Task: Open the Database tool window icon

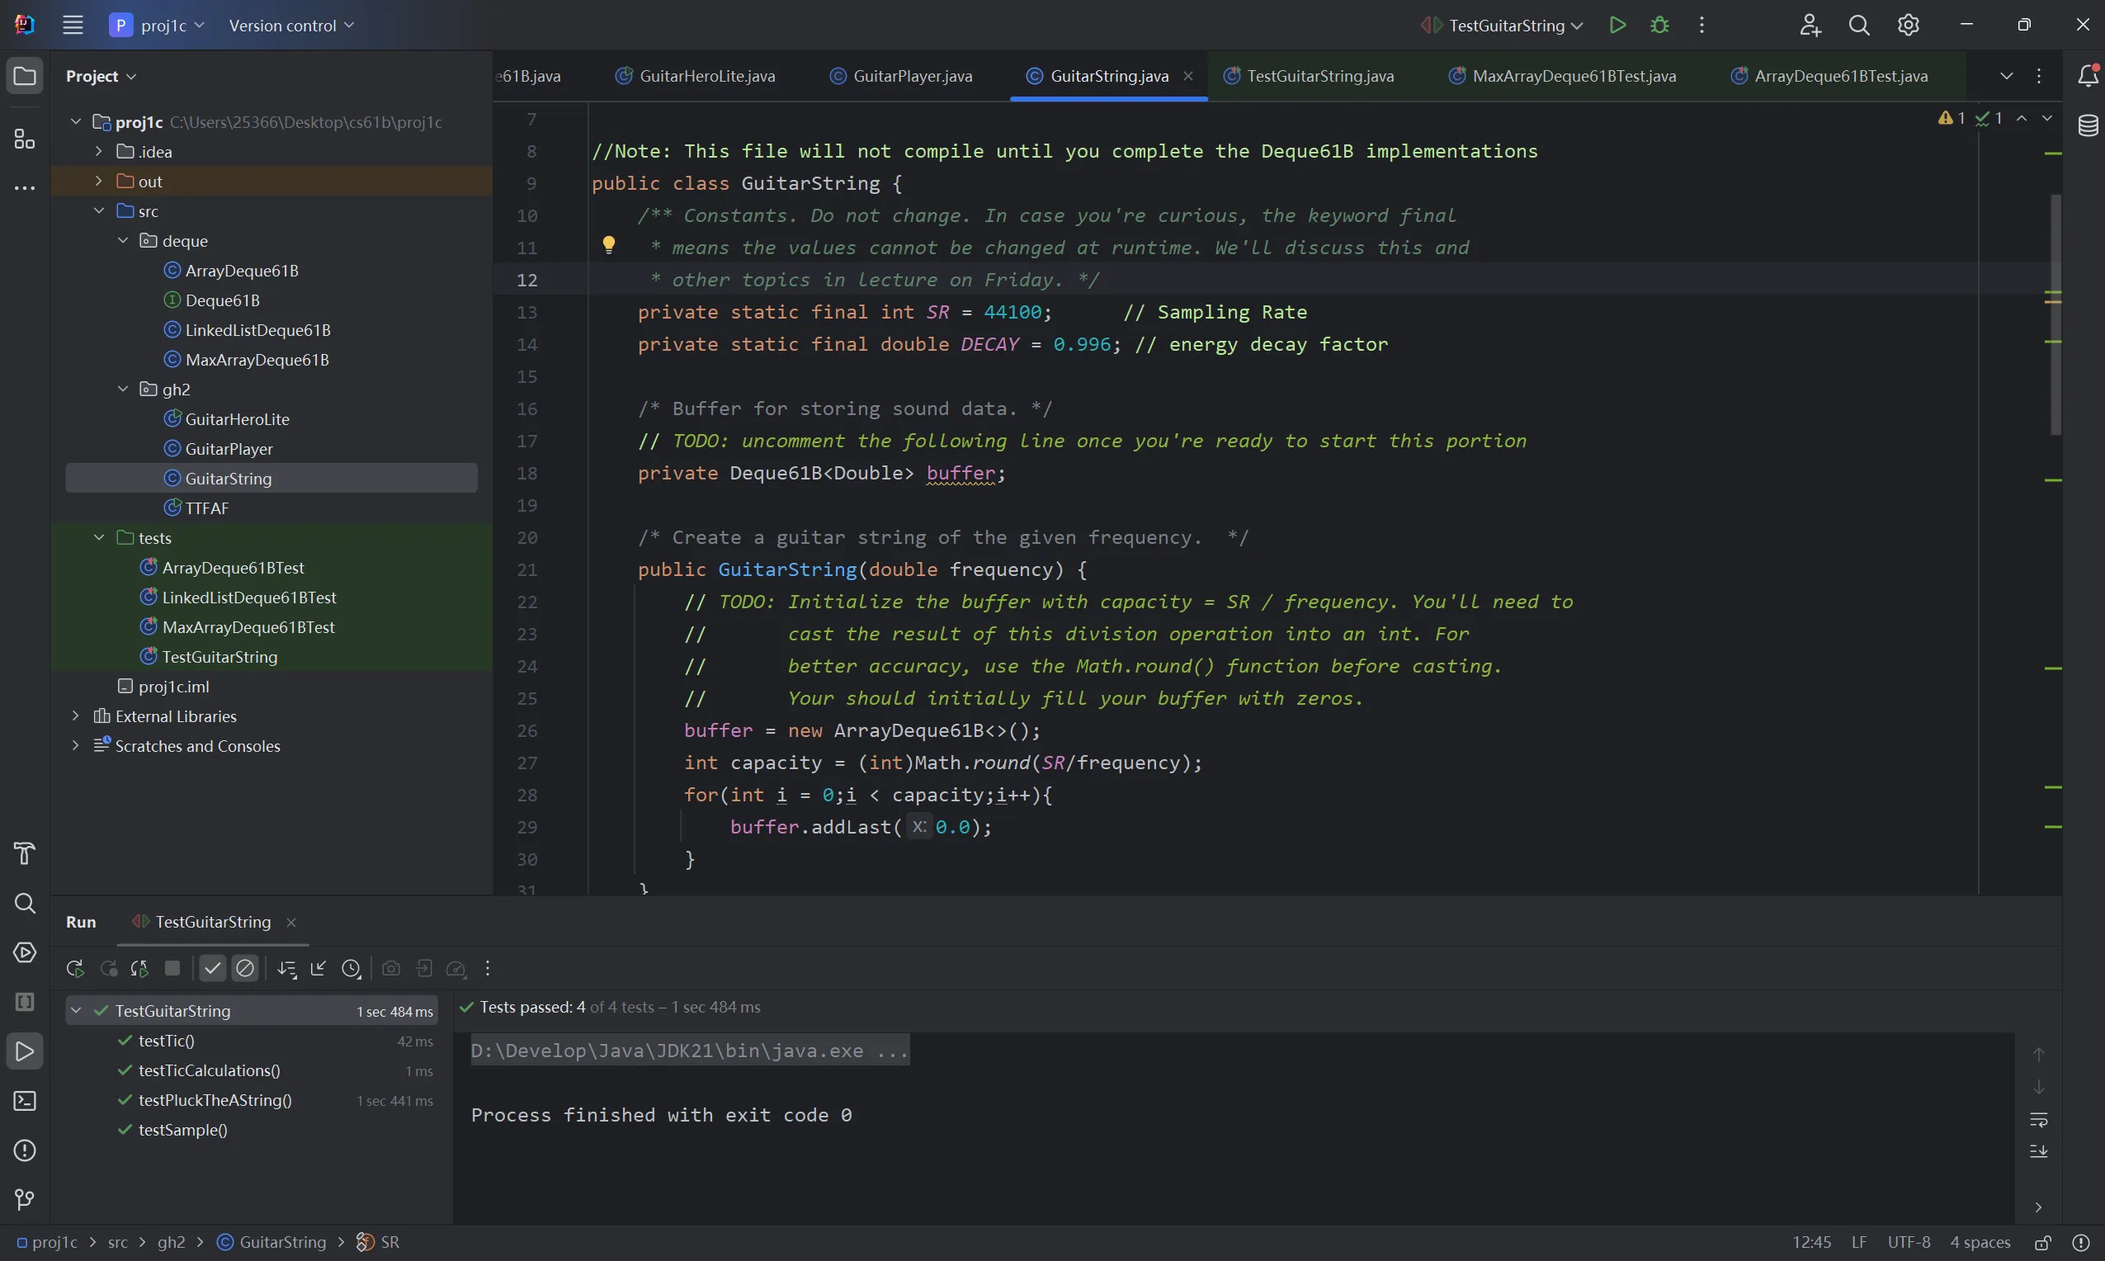Action: click(2087, 125)
